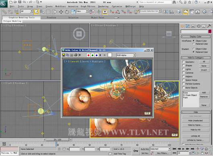Open the RGB Alpha channel dropdown
The height and width of the screenshot is (156, 213).
click(126, 55)
